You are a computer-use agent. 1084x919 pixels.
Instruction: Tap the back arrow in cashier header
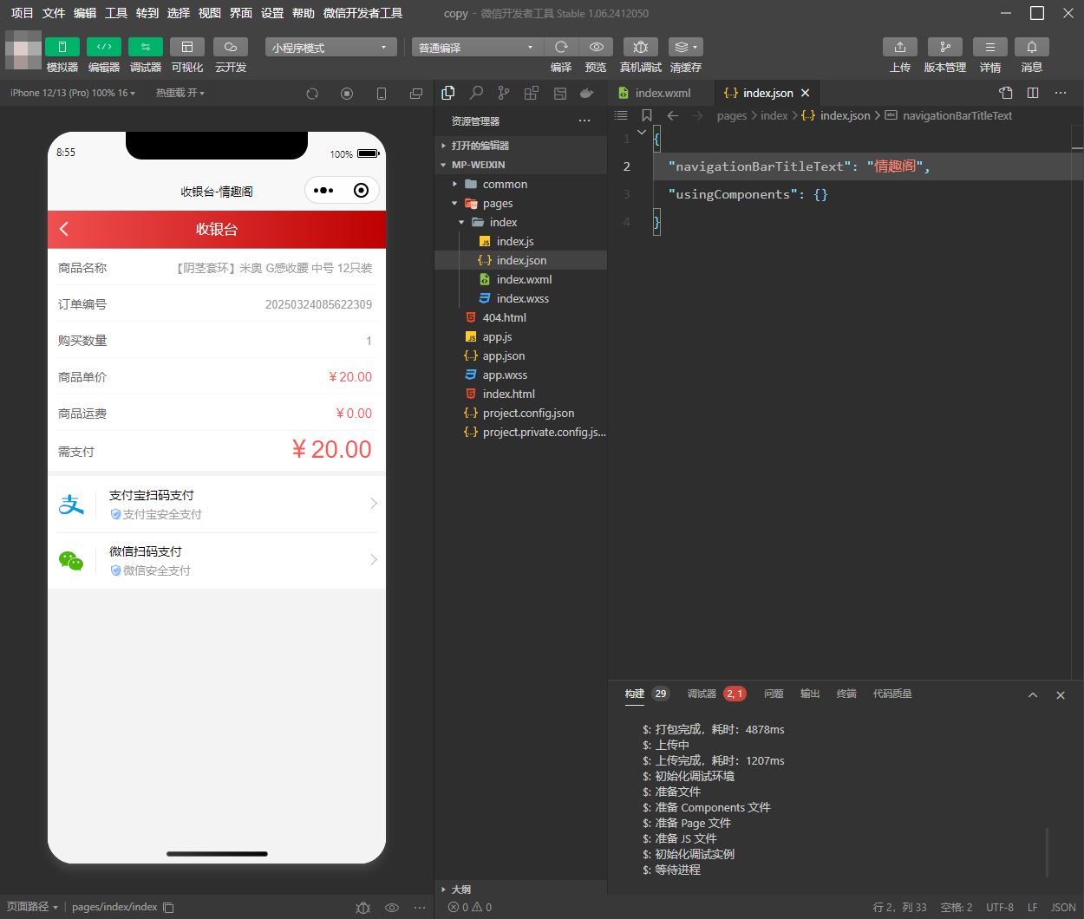coord(63,229)
